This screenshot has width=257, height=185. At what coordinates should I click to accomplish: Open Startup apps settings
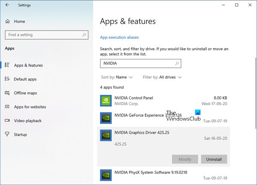point(20,135)
